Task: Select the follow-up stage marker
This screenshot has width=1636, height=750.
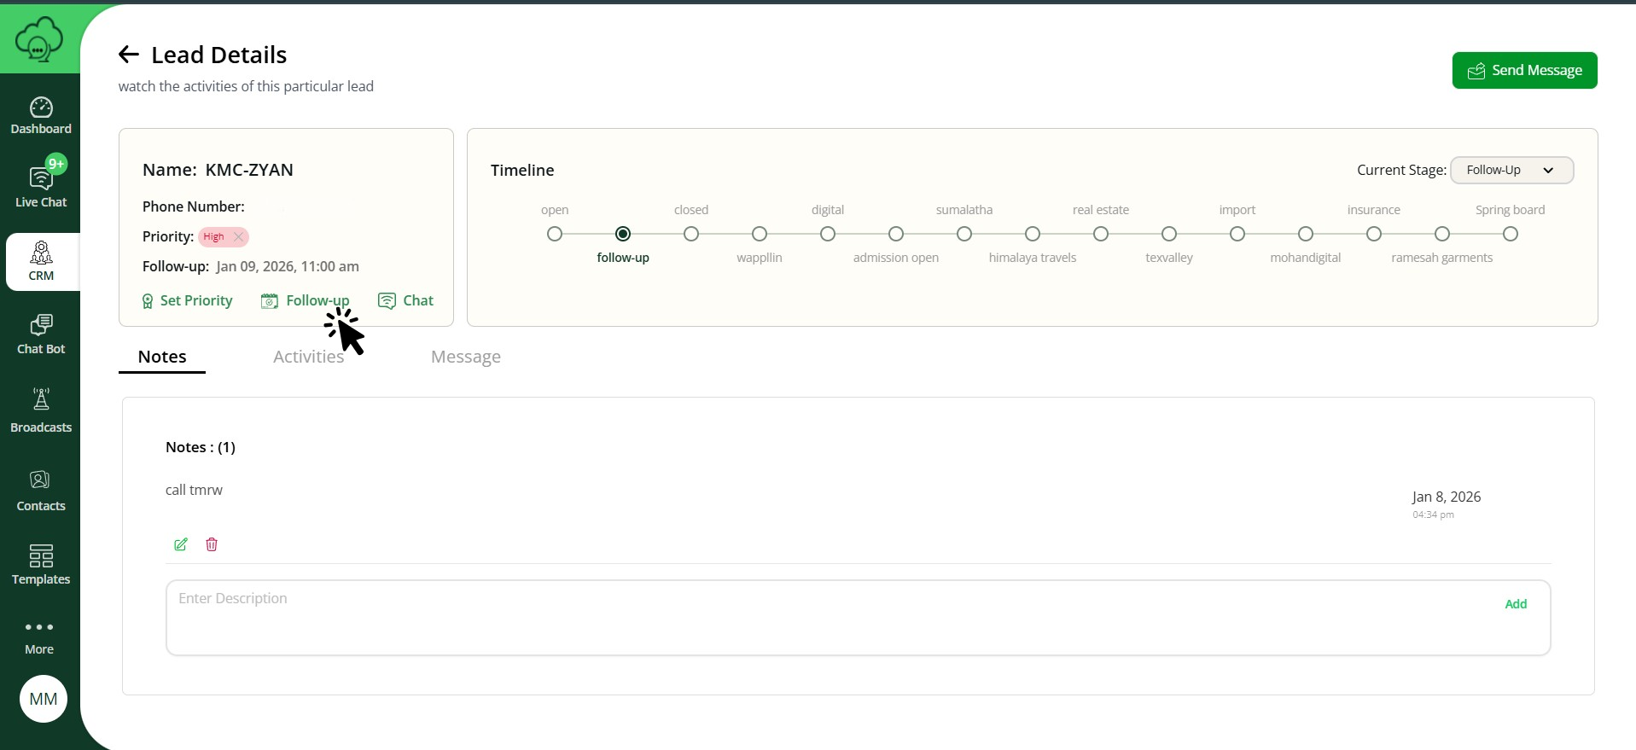Action: (x=623, y=234)
